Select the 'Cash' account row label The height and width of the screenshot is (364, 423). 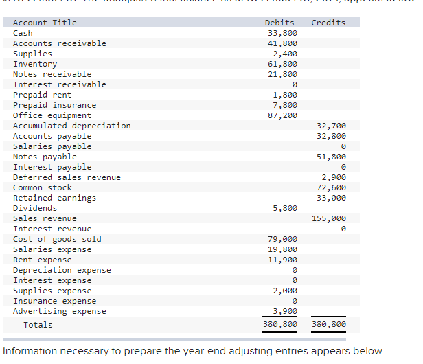pyautogui.click(x=23, y=33)
